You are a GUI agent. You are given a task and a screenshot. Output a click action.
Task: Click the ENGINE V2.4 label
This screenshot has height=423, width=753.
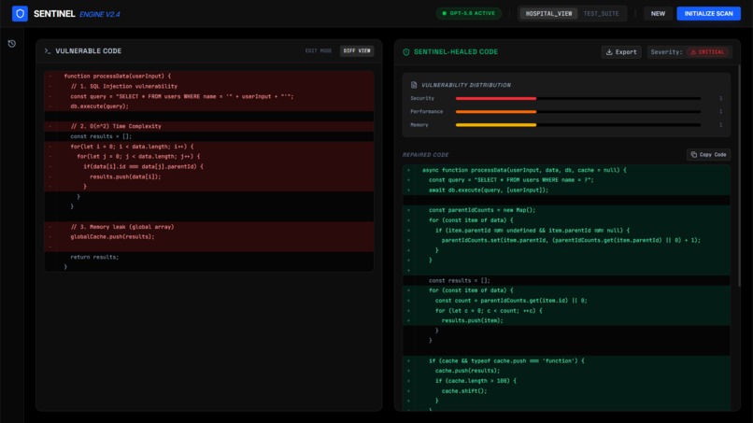pyautogui.click(x=100, y=14)
